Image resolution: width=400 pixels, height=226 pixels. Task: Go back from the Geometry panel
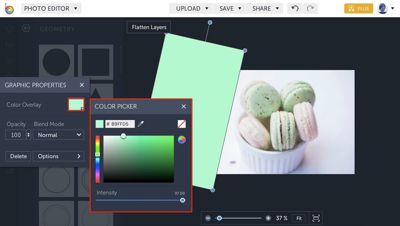click(26, 28)
